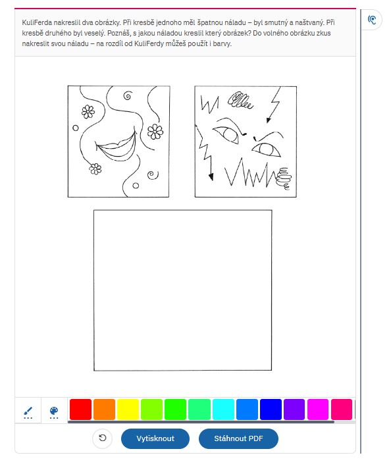391x474 pixels.
Task: Click inside the empty drawing square
Action: [x=182, y=290]
